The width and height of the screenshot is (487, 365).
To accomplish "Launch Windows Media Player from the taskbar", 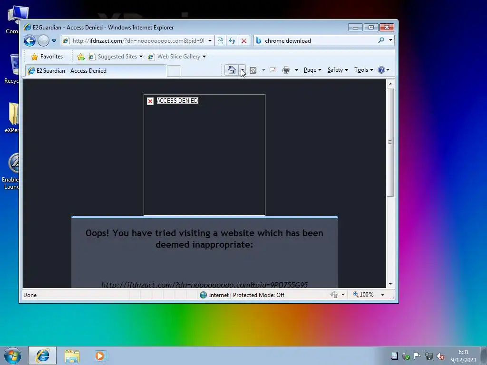I will pyautogui.click(x=101, y=356).
